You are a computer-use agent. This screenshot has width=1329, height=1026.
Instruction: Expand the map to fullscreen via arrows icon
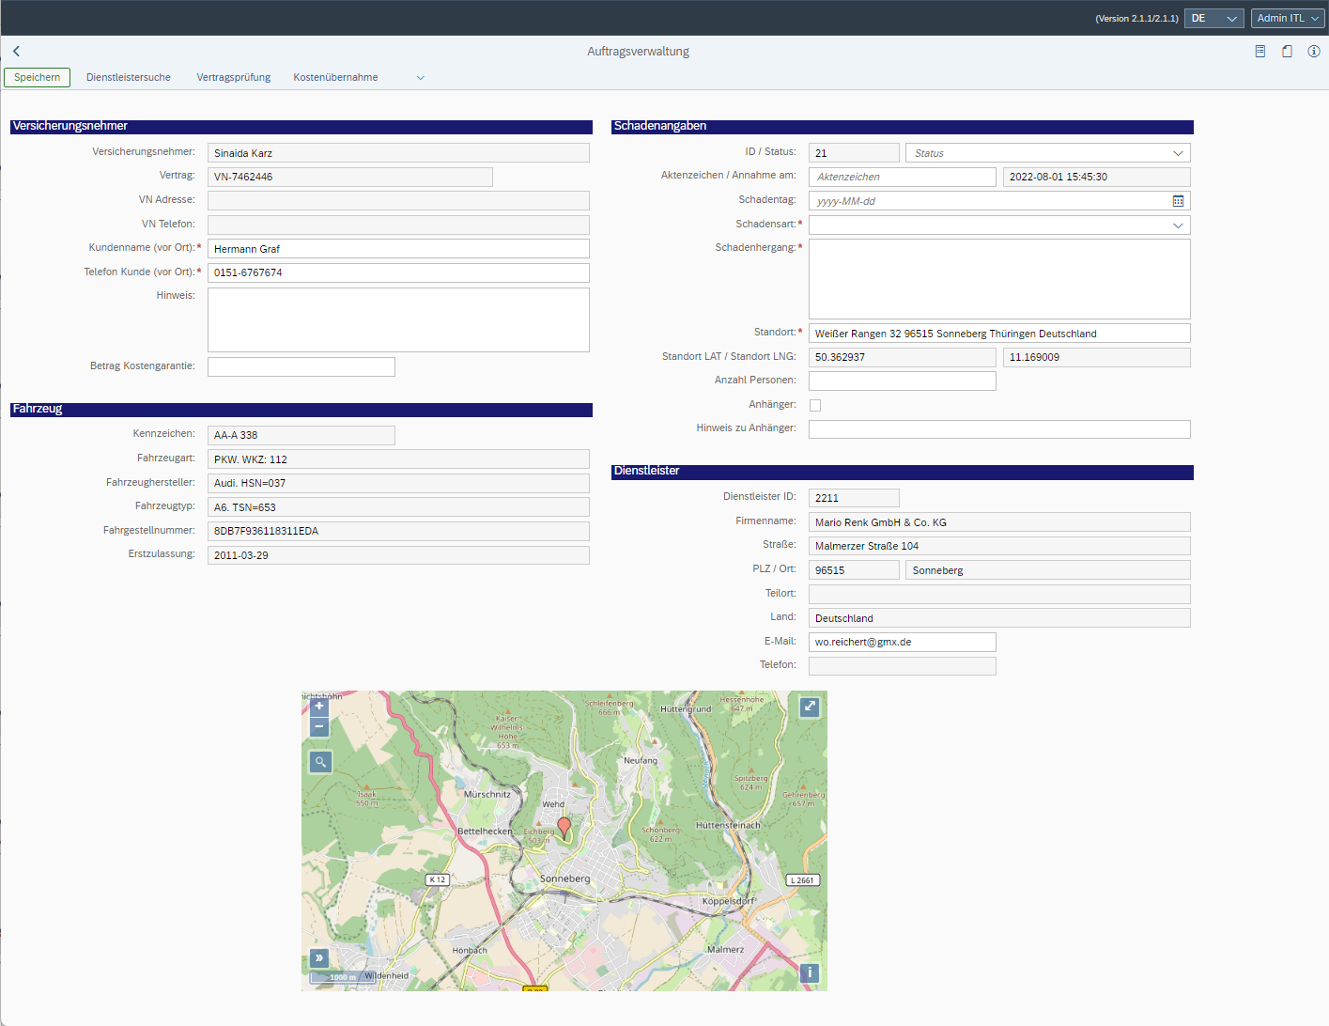tap(809, 706)
